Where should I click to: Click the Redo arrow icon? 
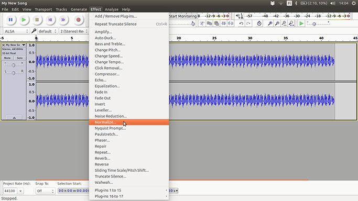248,24
